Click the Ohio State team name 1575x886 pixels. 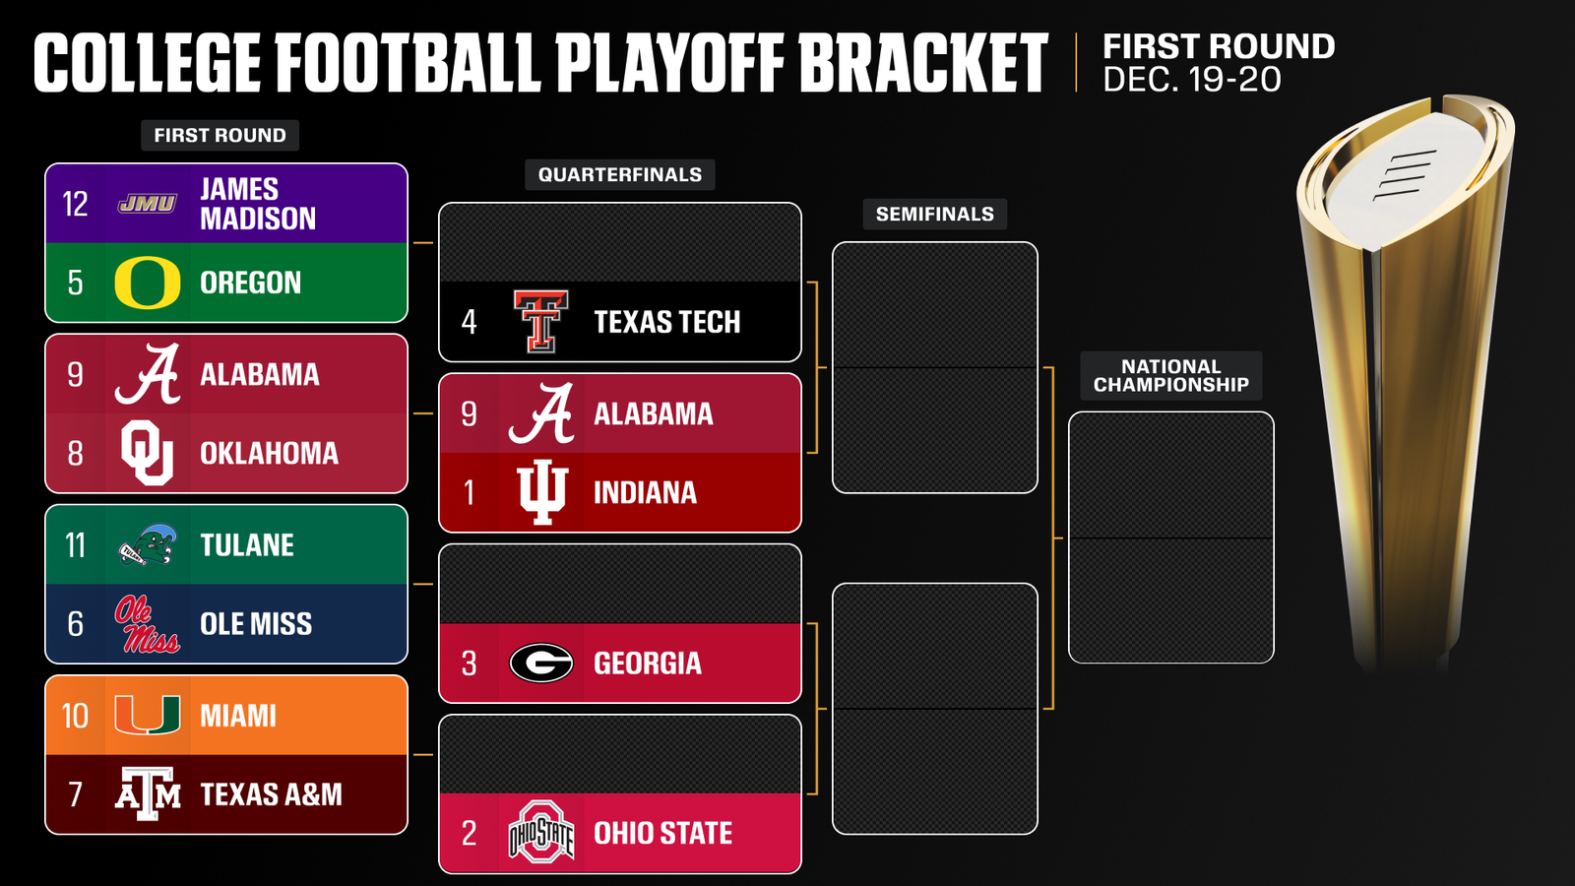point(662,834)
